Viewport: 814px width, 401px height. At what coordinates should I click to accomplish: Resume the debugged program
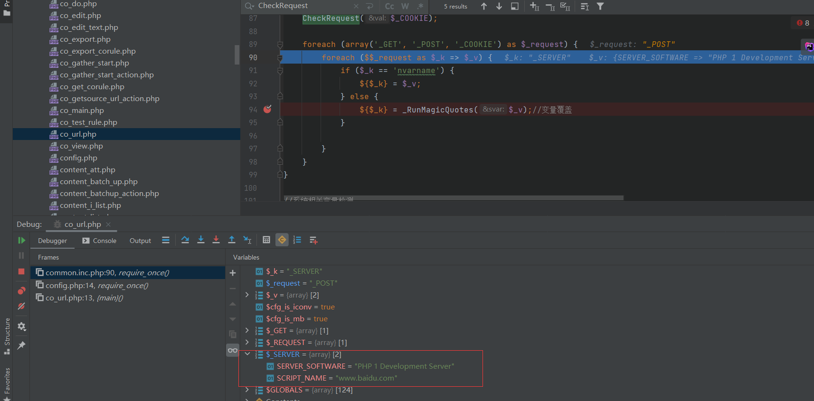pyautogui.click(x=21, y=241)
